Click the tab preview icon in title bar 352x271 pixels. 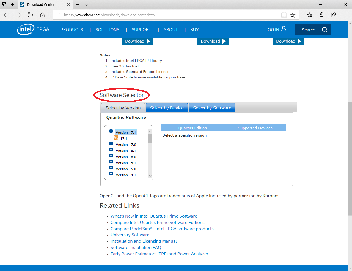[4, 4]
